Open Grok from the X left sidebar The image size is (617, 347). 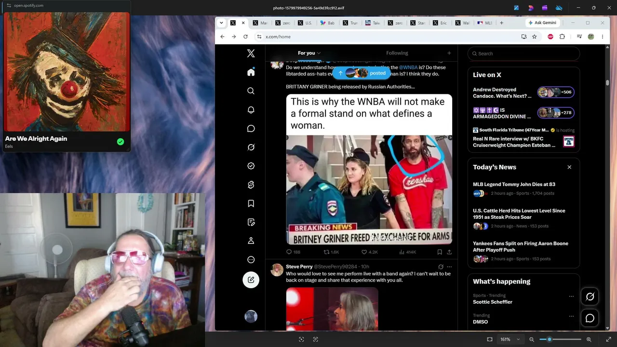pos(251,147)
